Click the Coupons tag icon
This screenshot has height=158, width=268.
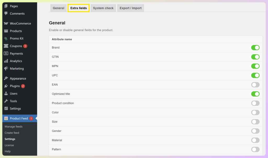[x=6, y=46]
